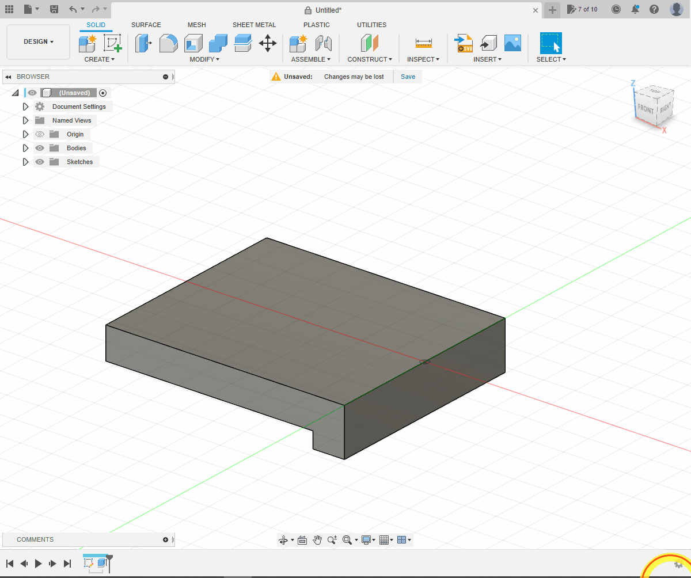This screenshot has height=578, width=691.
Task: Expand the Bodies tree node
Action: tap(25, 148)
